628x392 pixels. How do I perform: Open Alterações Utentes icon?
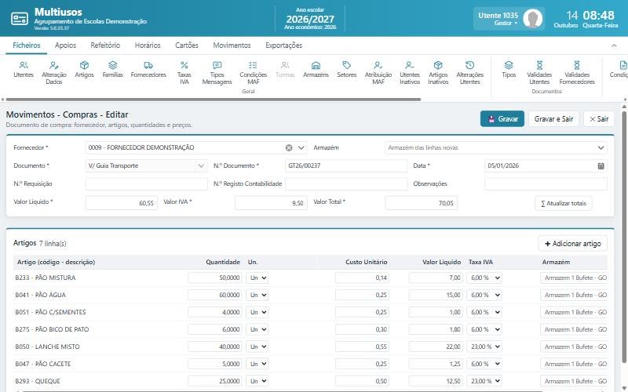[469, 73]
